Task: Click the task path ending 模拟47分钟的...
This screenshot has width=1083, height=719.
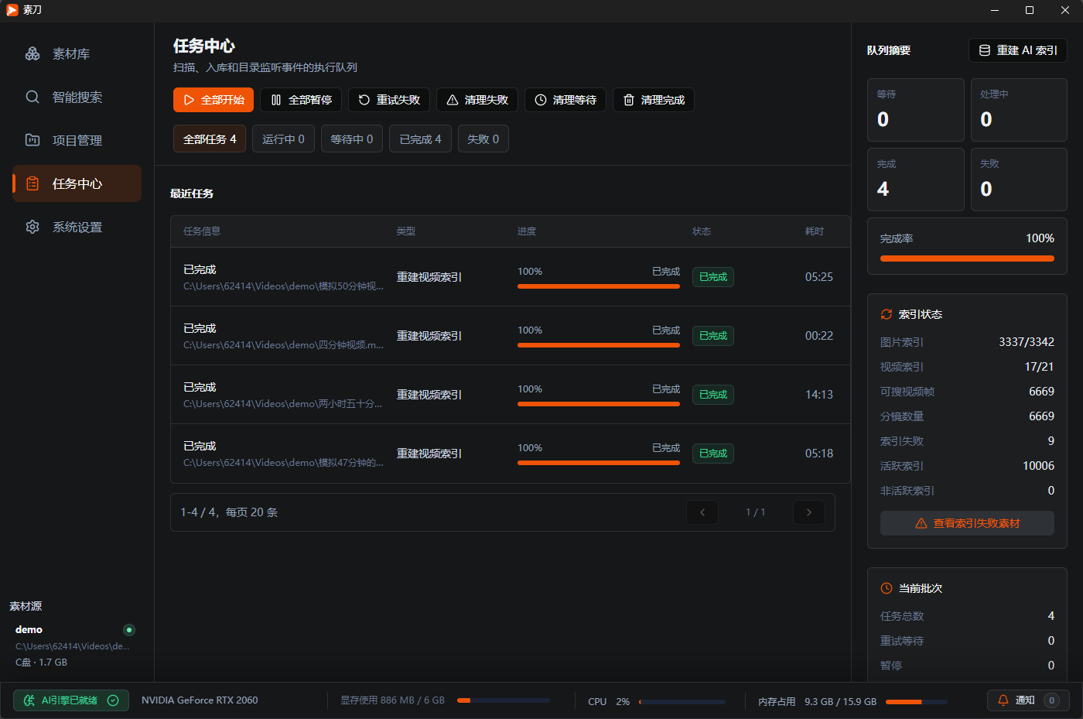Action: [283, 463]
